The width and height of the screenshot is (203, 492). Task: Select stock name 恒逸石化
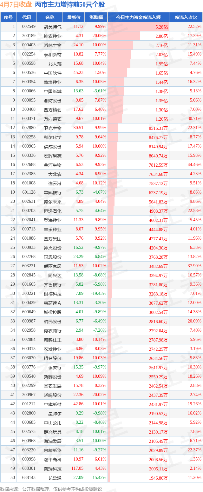coord(53,211)
